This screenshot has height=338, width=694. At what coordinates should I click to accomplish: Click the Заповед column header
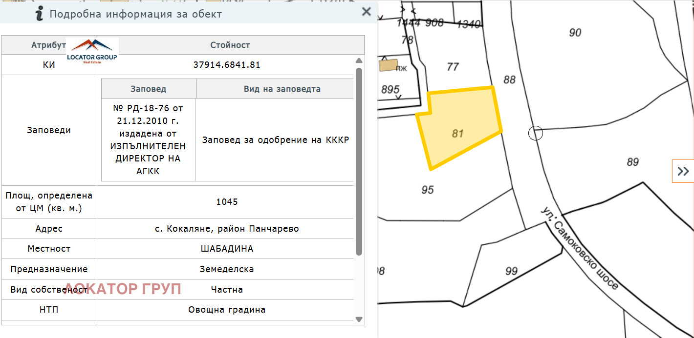(x=148, y=89)
